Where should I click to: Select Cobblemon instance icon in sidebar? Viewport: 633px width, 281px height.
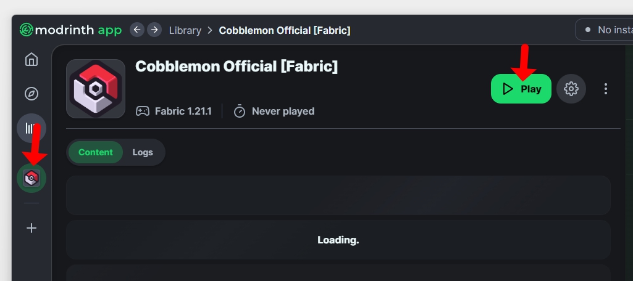[x=31, y=179]
